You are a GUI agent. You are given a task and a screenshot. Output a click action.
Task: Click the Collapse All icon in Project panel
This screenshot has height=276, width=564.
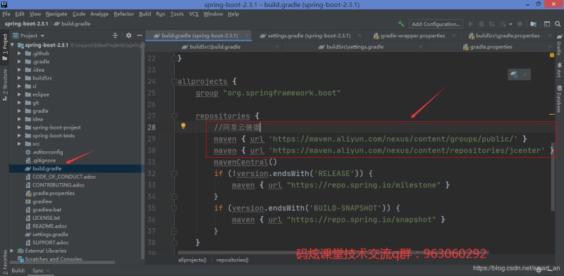tap(115, 36)
